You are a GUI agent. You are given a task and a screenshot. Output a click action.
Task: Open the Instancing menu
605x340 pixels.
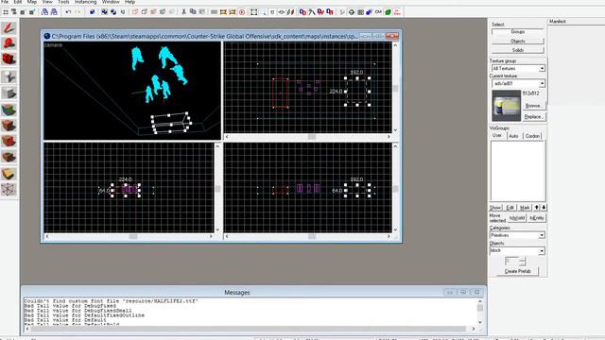tap(85, 2)
